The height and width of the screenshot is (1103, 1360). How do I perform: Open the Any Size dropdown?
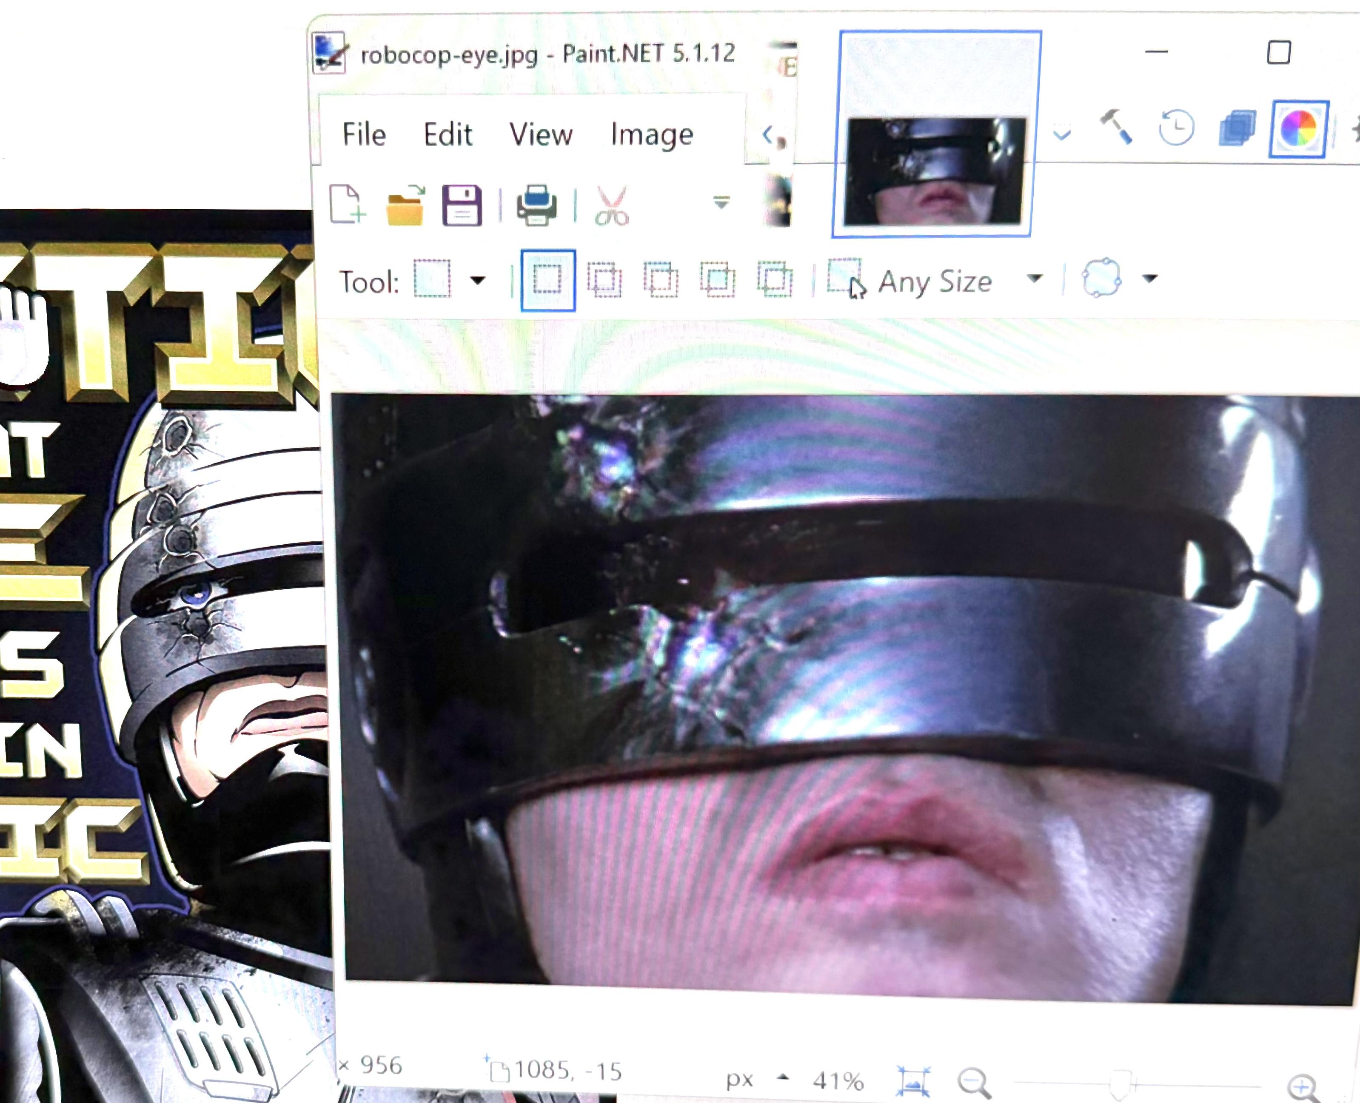coord(1035,279)
